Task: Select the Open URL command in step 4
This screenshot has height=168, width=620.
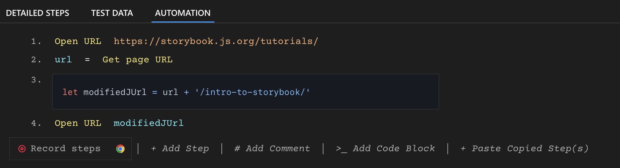Action: point(78,123)
